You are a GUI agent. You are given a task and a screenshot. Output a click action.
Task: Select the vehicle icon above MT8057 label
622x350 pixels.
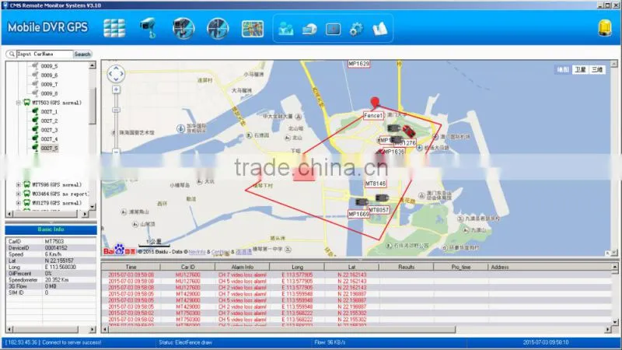click(x=382, y=198)
